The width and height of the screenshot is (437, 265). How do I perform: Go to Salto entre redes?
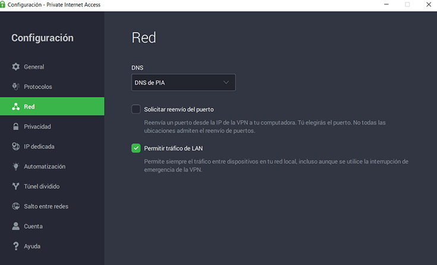pos(52,206)
